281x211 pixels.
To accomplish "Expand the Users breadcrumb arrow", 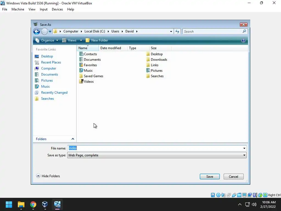I will click(122, 31).
